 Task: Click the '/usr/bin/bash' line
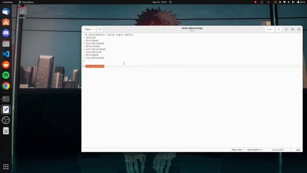click(x=95, y=43)
